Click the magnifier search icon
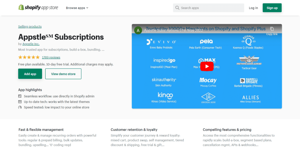 point(177,8)
